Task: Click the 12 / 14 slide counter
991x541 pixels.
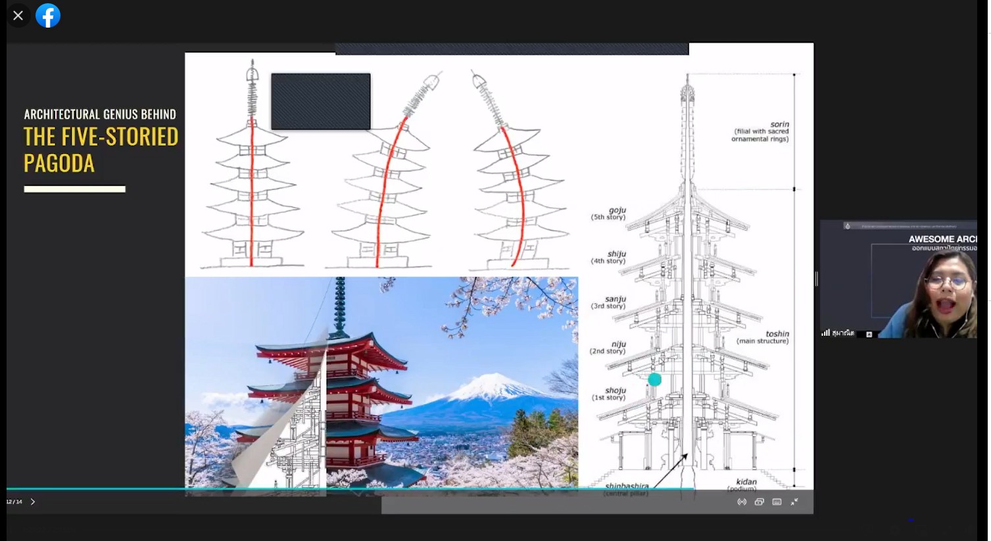Action: pyautogui.click(x=14, y=502)
